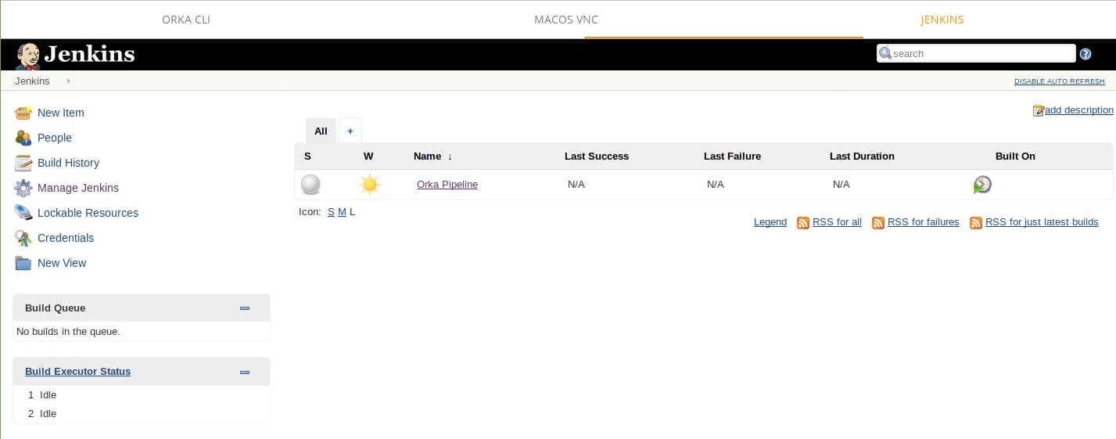Click the Jenkins breadcrumb link
Viewport: 1116px width, 439px height.
coord(32,81)
